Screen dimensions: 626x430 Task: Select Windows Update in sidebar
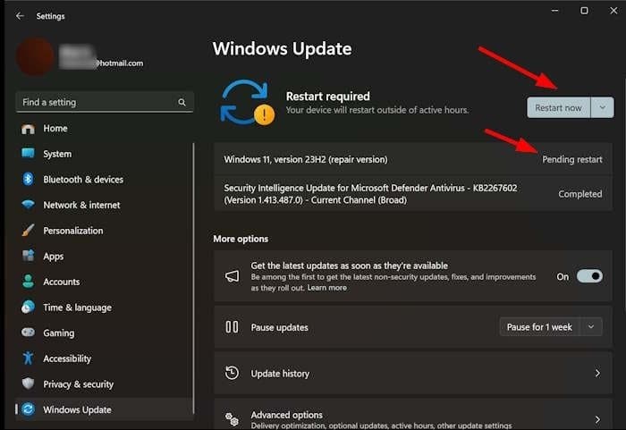[x=105, y=409]
